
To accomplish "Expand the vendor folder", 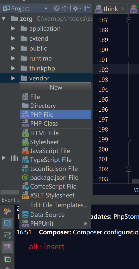I will 13,78.
